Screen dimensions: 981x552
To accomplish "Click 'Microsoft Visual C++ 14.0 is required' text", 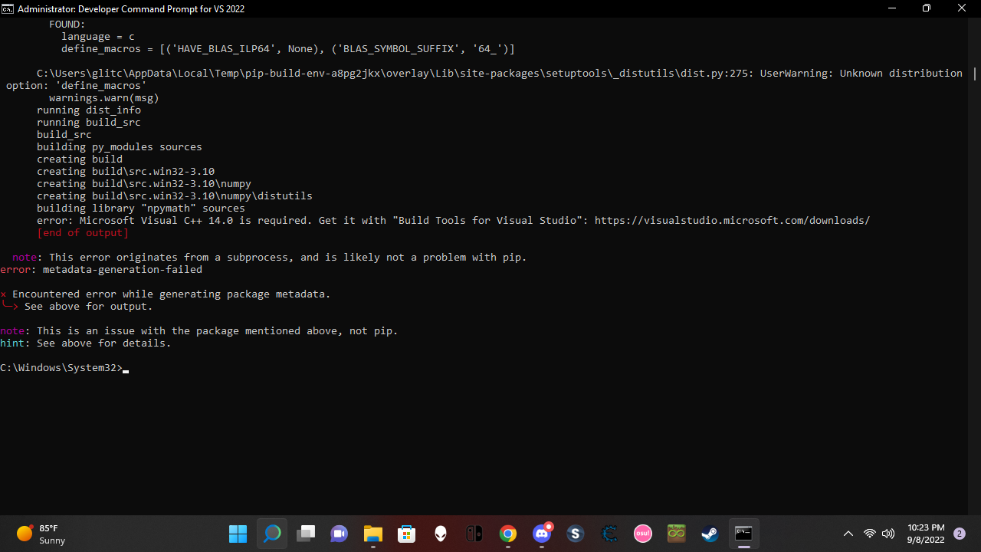I will [x=195, y=221].
